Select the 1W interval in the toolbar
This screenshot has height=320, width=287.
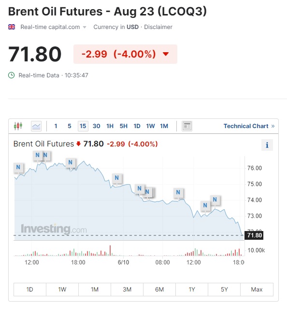pyautogui.click(x=150, y=126)
